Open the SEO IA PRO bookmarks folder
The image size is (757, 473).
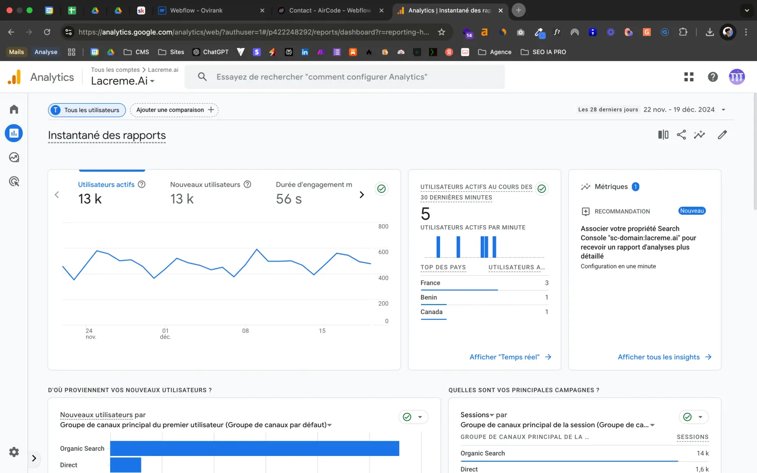tap(543, 52)
